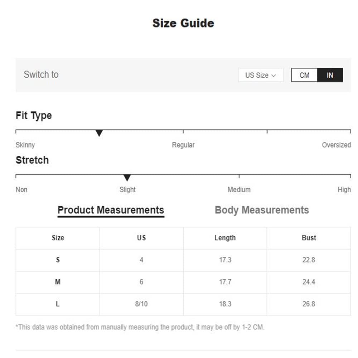Viewport: 358px width, 358px height.
Task: Click the Oversized label on Fit Type scale
Action: point(336,145)
